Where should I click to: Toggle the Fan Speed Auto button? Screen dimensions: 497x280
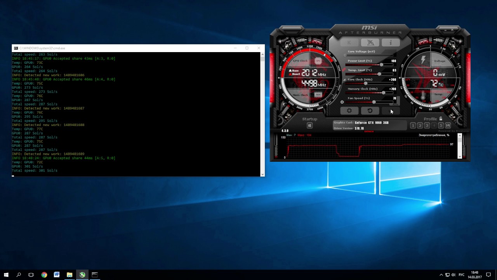tap(395, 104)
